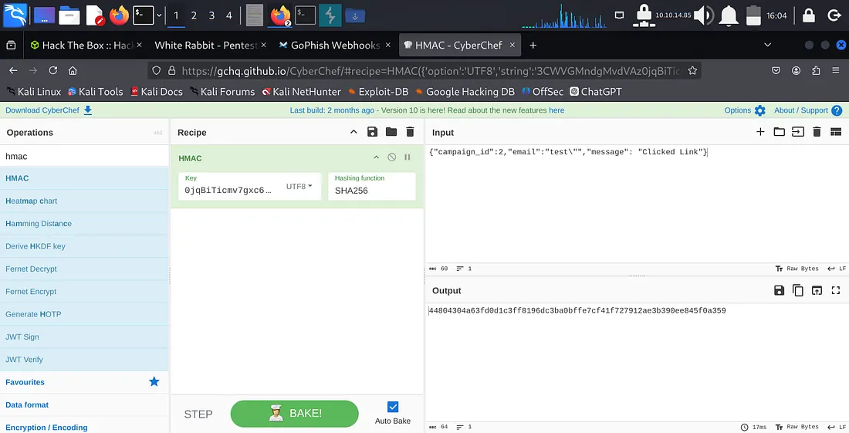Switch to workspace 3
This screenshot has height=433, width=849.
pyautogui.click(x=211, y=15)
